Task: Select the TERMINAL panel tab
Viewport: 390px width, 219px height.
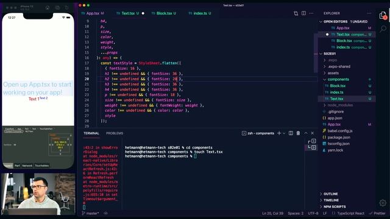Action: tap(91, 133)
